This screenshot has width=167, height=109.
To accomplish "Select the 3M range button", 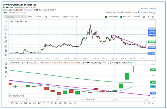I will [30, 103].
